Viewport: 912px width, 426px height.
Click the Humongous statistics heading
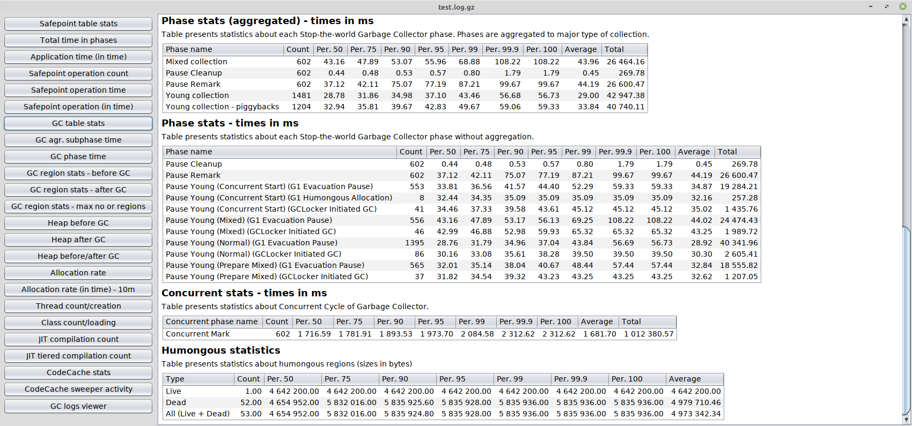pos(221,350)
